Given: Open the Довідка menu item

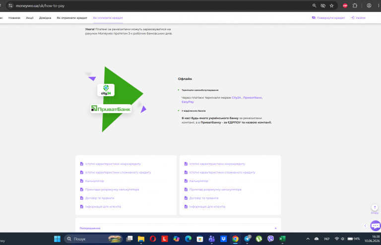Looking at the screenshot, I should click(x=45, y=18).
